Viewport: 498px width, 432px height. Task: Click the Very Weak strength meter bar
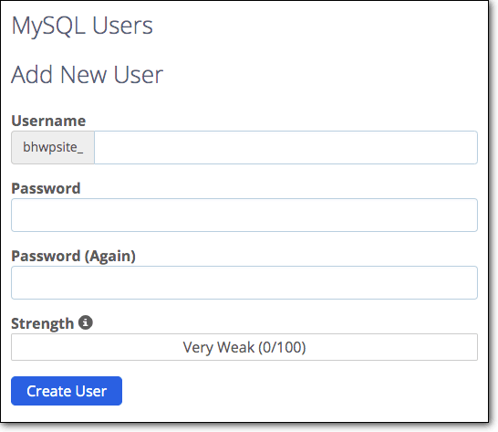tap(244, 347)
